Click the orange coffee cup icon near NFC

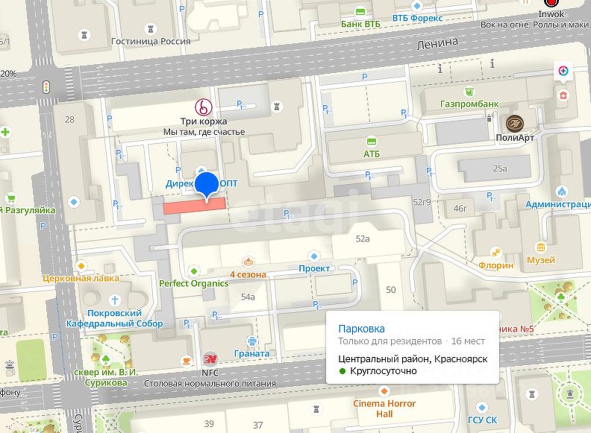coord(187,360)
